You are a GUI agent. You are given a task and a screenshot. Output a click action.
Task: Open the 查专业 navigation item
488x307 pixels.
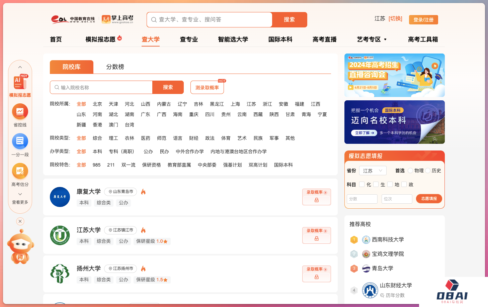pos(189,39)
